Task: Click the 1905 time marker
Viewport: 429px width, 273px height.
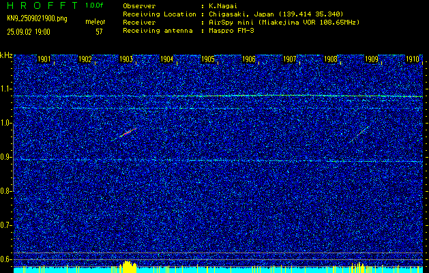Action: tap(207, 59)
